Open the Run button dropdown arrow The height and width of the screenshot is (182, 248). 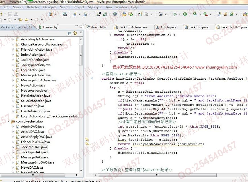click(190, 14)
